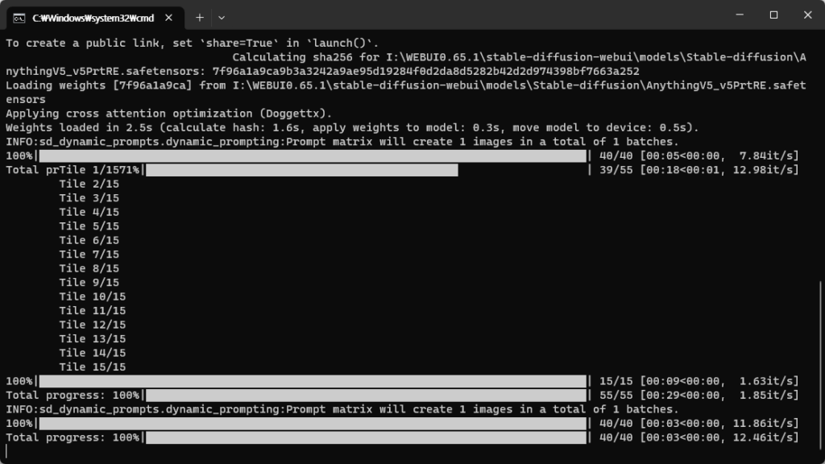
Task: Click the 'Tile 3/15' line
Action: (x=89, y=198)
